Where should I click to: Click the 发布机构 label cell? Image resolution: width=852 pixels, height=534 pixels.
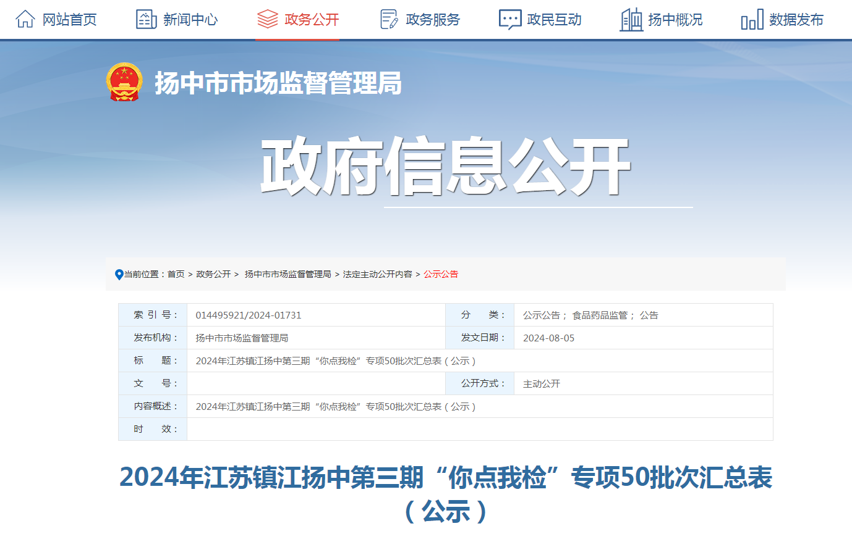(153, 338)
